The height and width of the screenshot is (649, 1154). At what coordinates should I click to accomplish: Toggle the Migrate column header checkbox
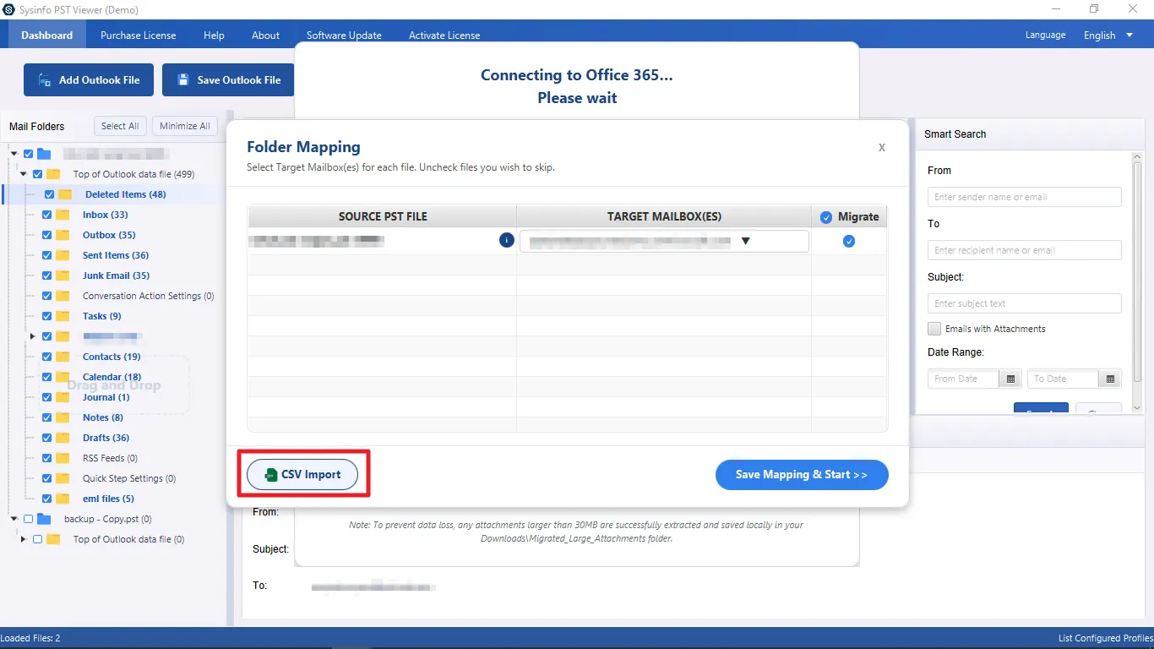(x=826, y=217)
